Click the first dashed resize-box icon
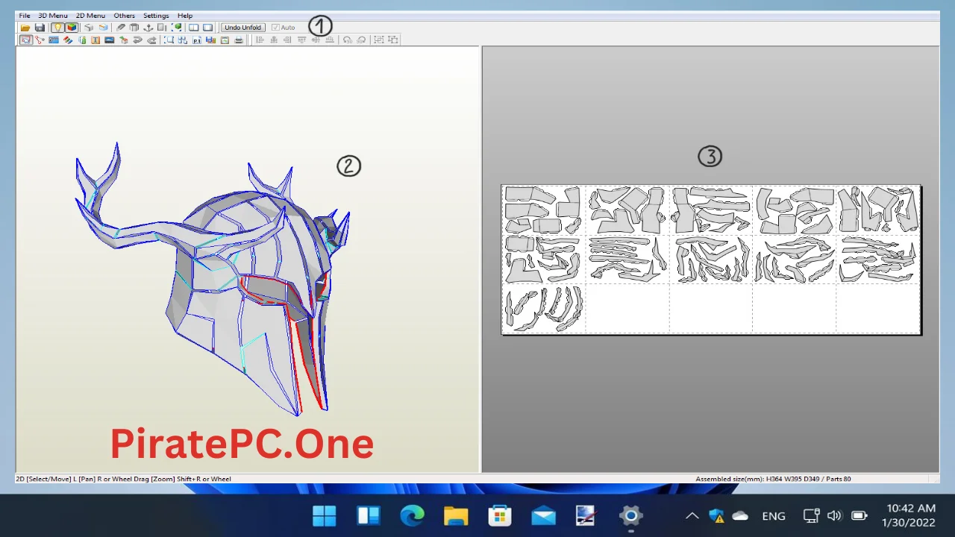955x537 pixels. 379,40
